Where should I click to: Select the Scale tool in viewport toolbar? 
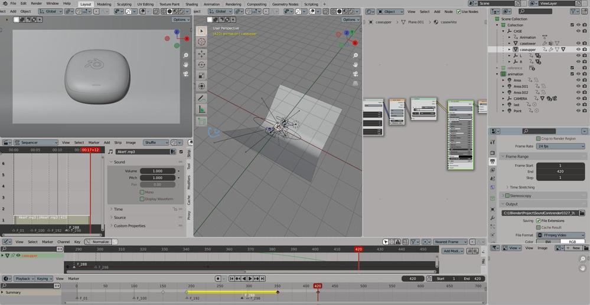pyautogui.click(x=201, y=76)
